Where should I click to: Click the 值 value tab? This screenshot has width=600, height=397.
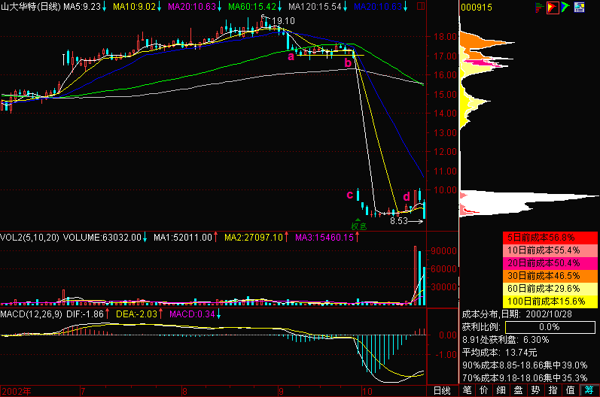click(569, 390)
